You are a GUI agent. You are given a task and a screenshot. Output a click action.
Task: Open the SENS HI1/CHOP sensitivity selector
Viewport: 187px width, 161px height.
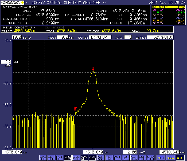(100, 37)
